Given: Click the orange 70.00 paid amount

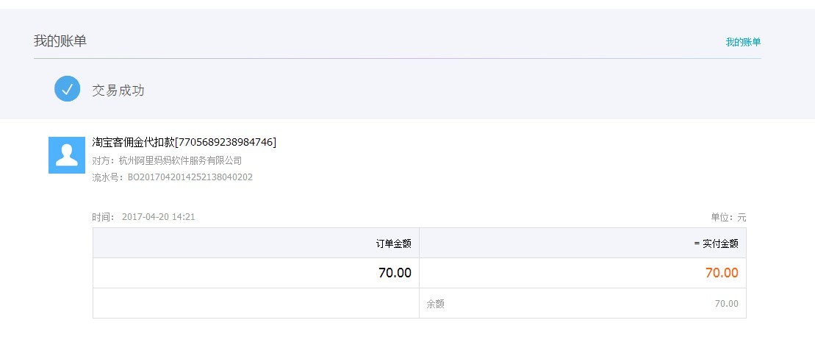Looking at the screenshot, I should (722, 273).
